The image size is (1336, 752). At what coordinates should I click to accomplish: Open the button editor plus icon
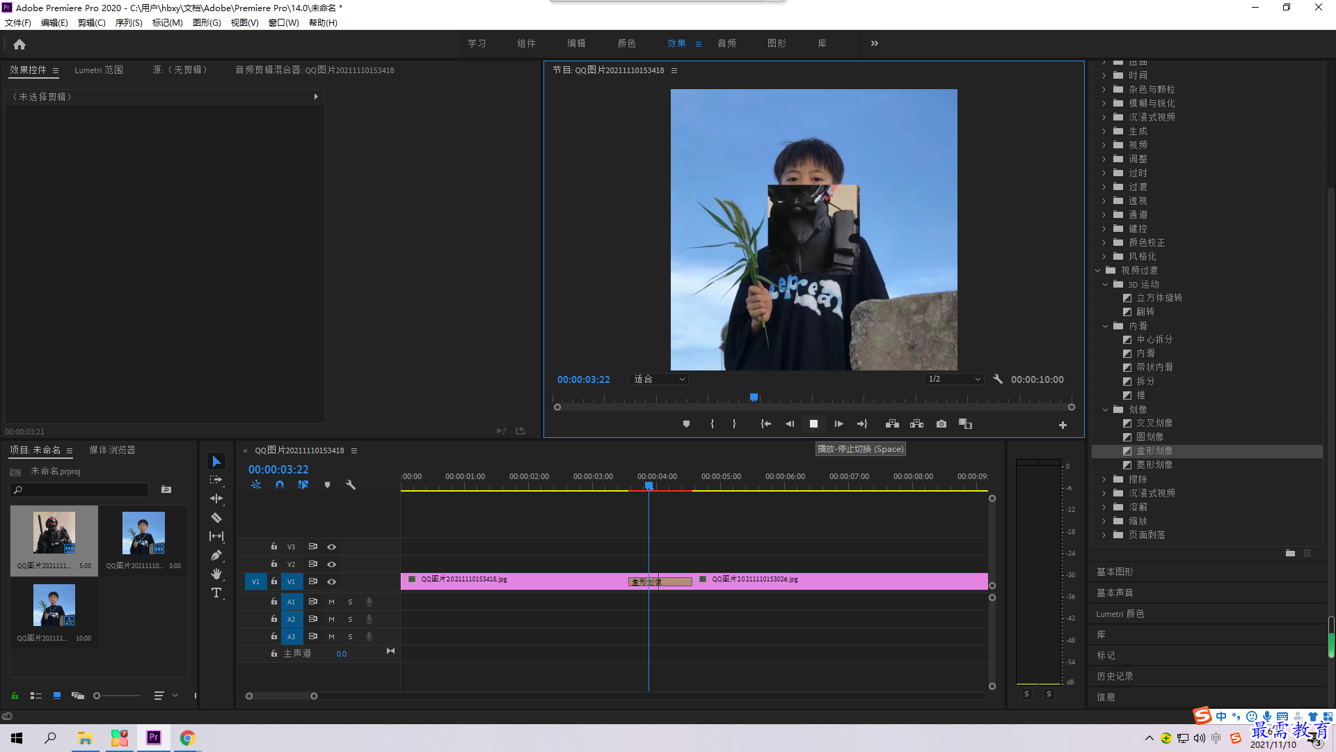click(x=1063, y=425)
